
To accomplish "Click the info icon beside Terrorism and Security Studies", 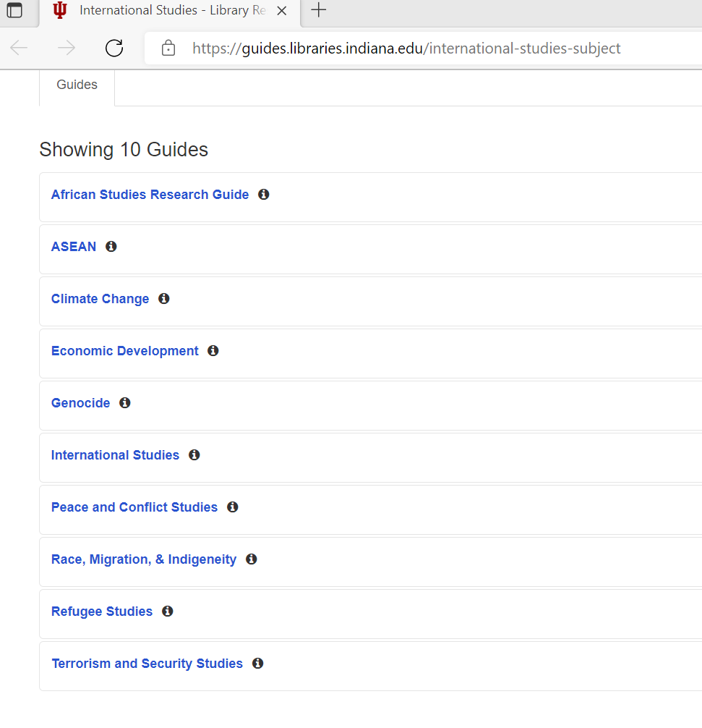I will [257, 663].
